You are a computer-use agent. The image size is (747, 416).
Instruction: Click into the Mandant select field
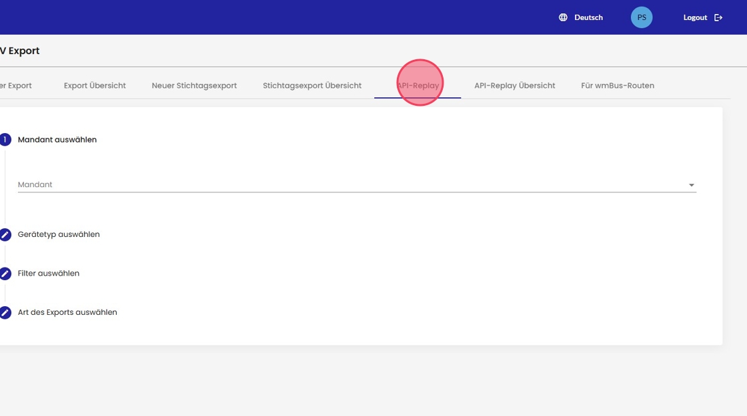[347, 184]
